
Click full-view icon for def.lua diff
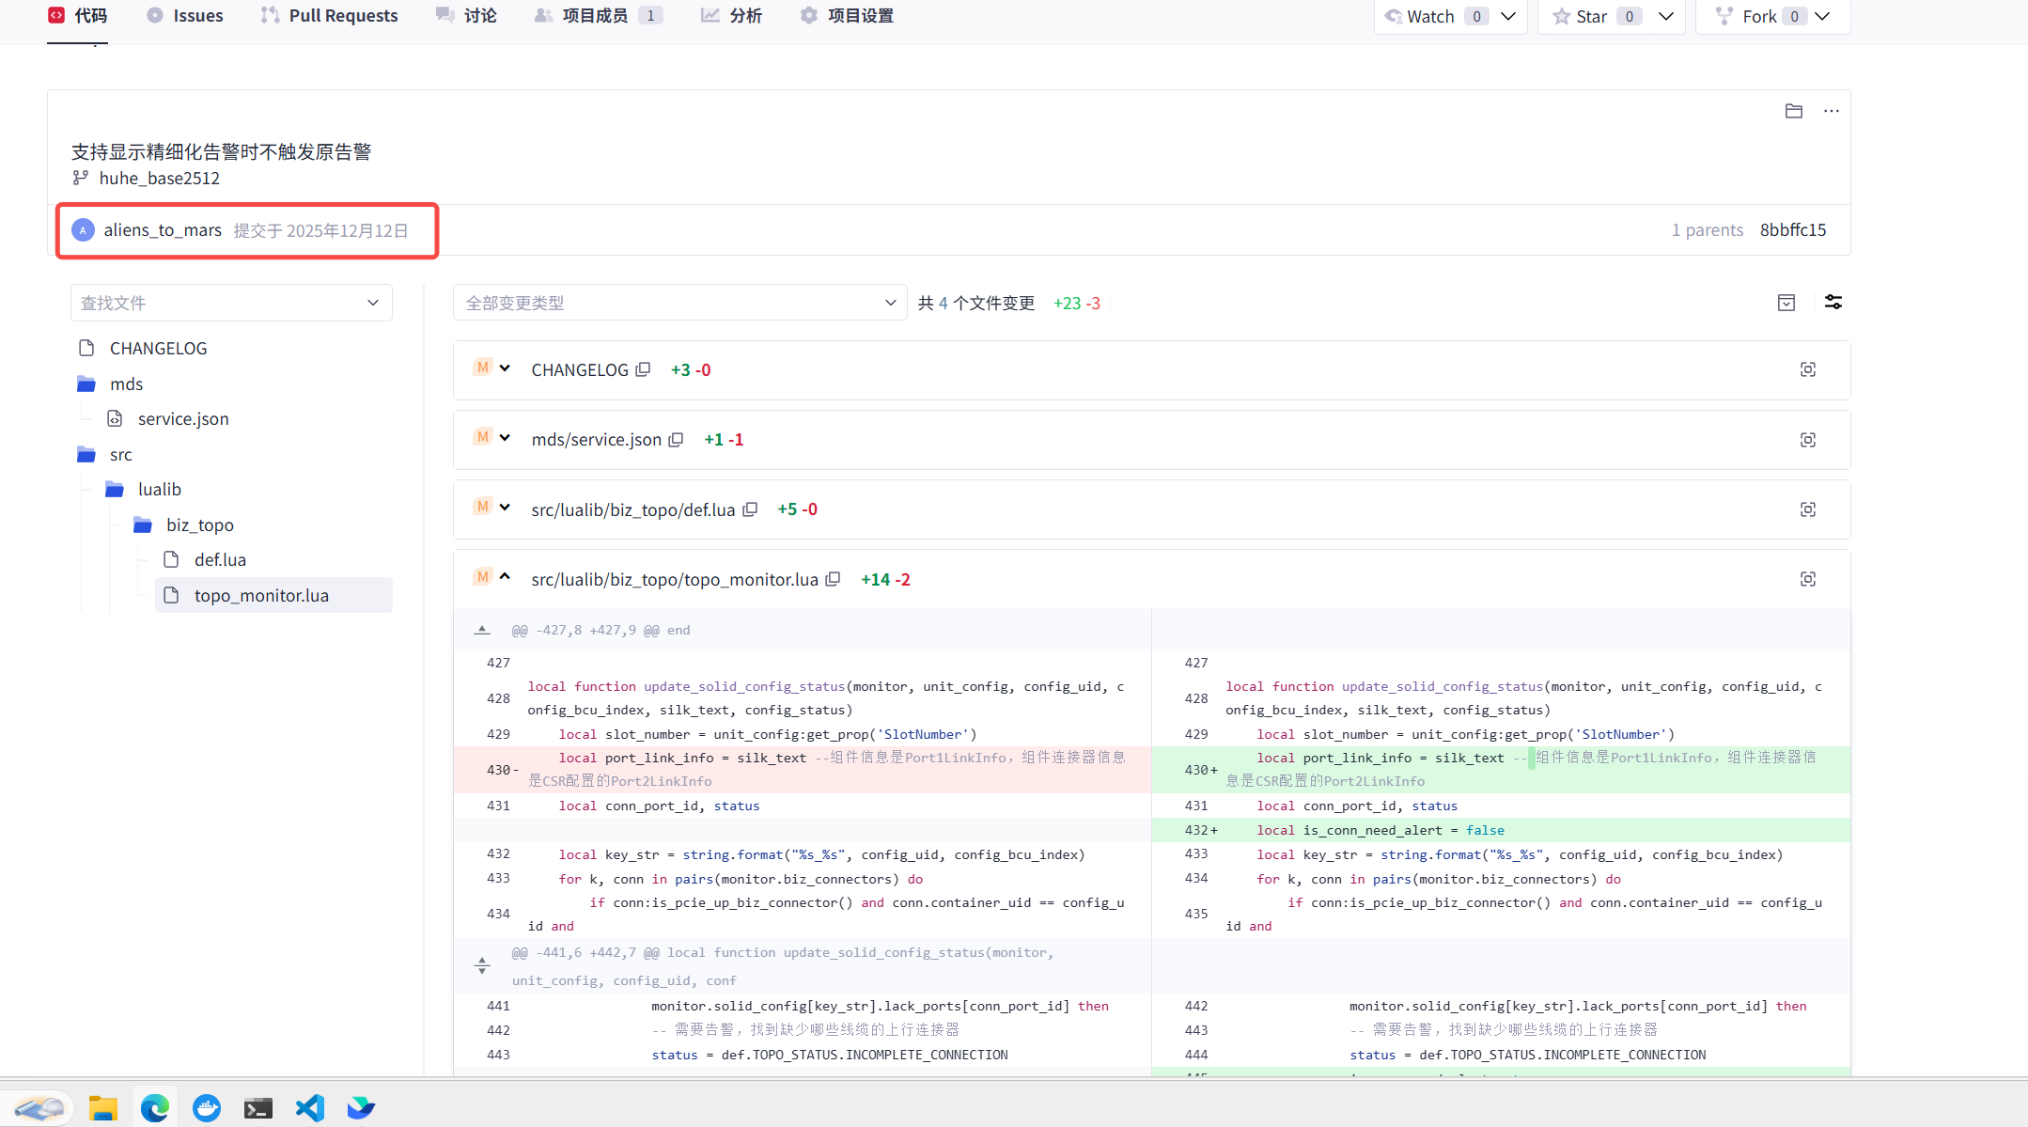[1807, 509]
